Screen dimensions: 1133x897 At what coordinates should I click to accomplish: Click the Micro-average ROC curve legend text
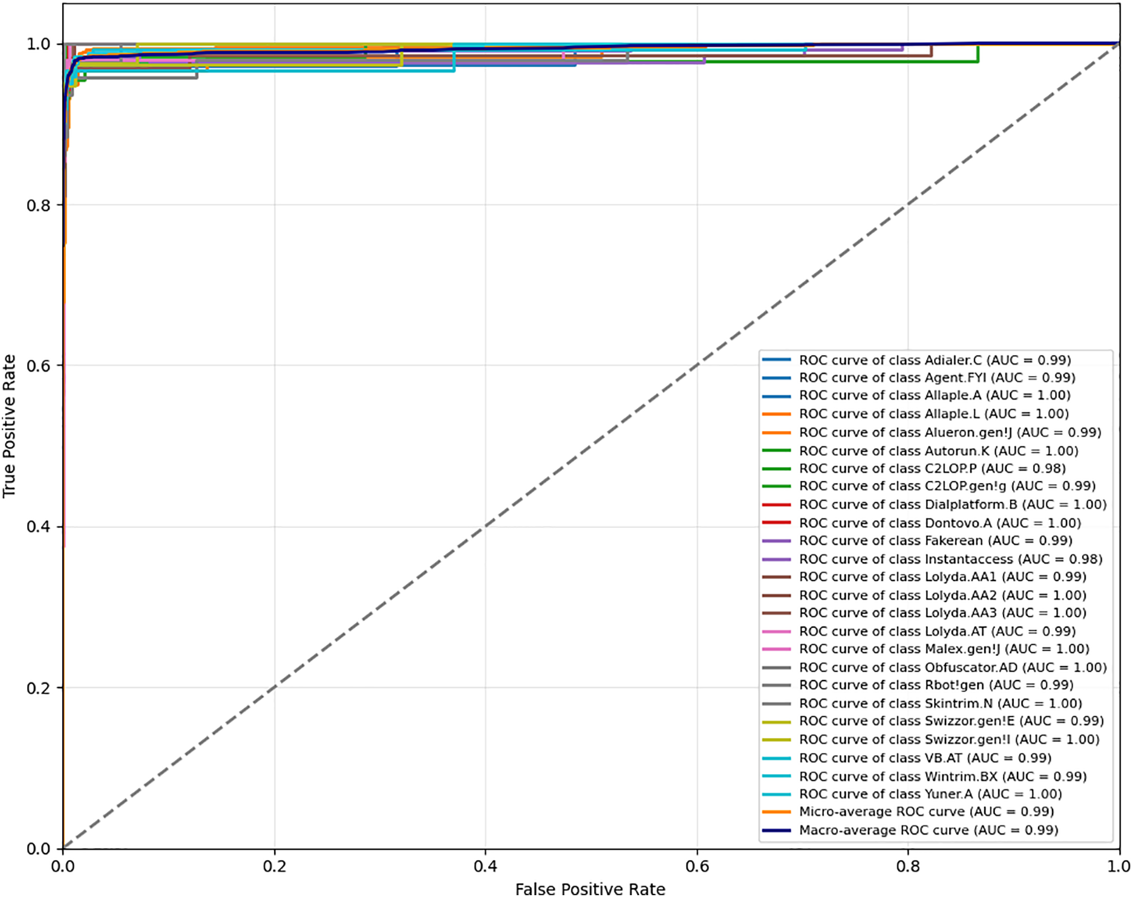[x=926, y=812]
